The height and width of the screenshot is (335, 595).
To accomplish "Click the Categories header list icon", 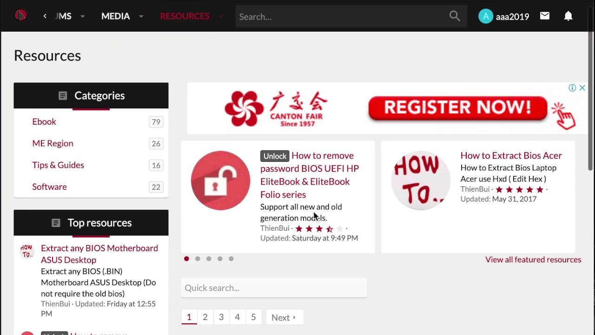I will click(63, 96).
